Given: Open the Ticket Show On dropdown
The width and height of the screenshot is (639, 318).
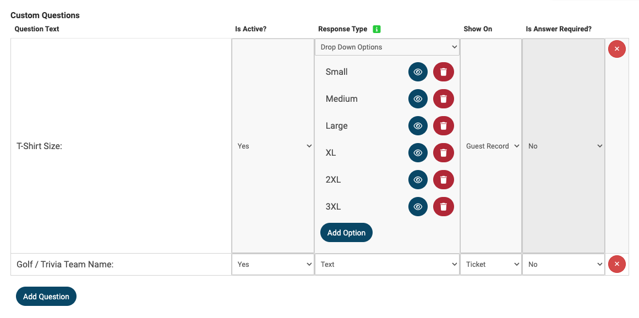Looking at the screenshot, I should coord(491,265).
